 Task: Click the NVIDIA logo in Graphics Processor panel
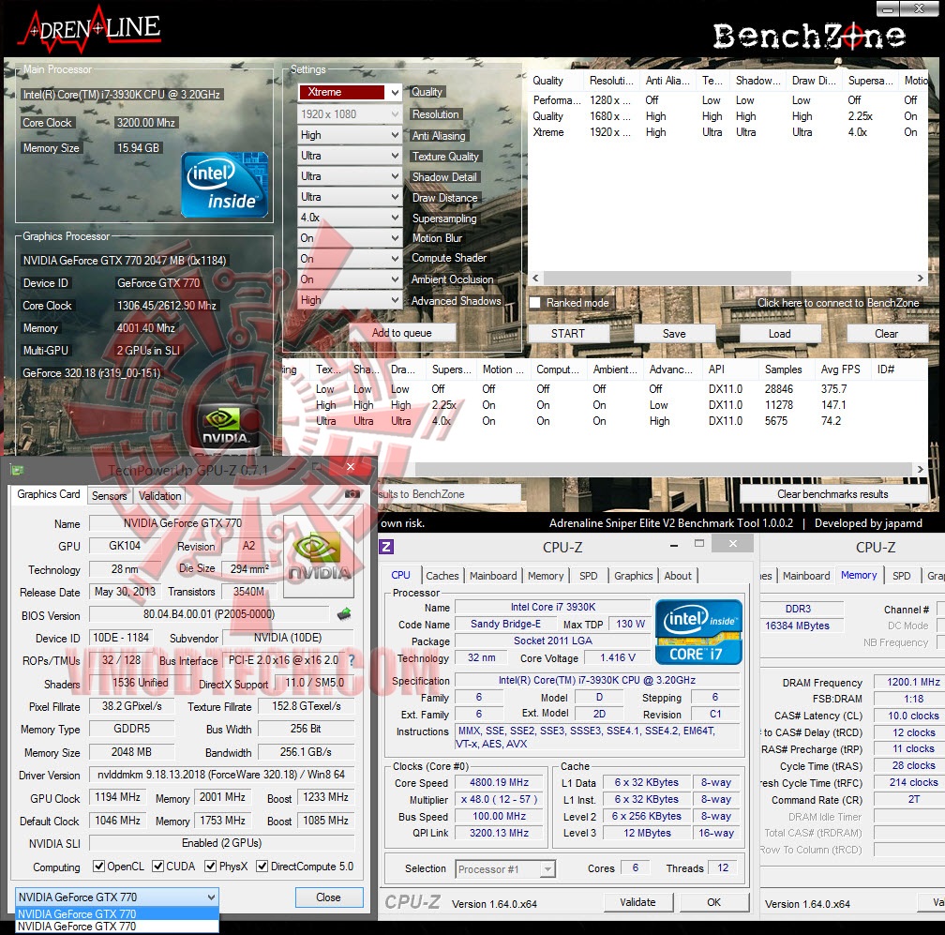(225, 428)
